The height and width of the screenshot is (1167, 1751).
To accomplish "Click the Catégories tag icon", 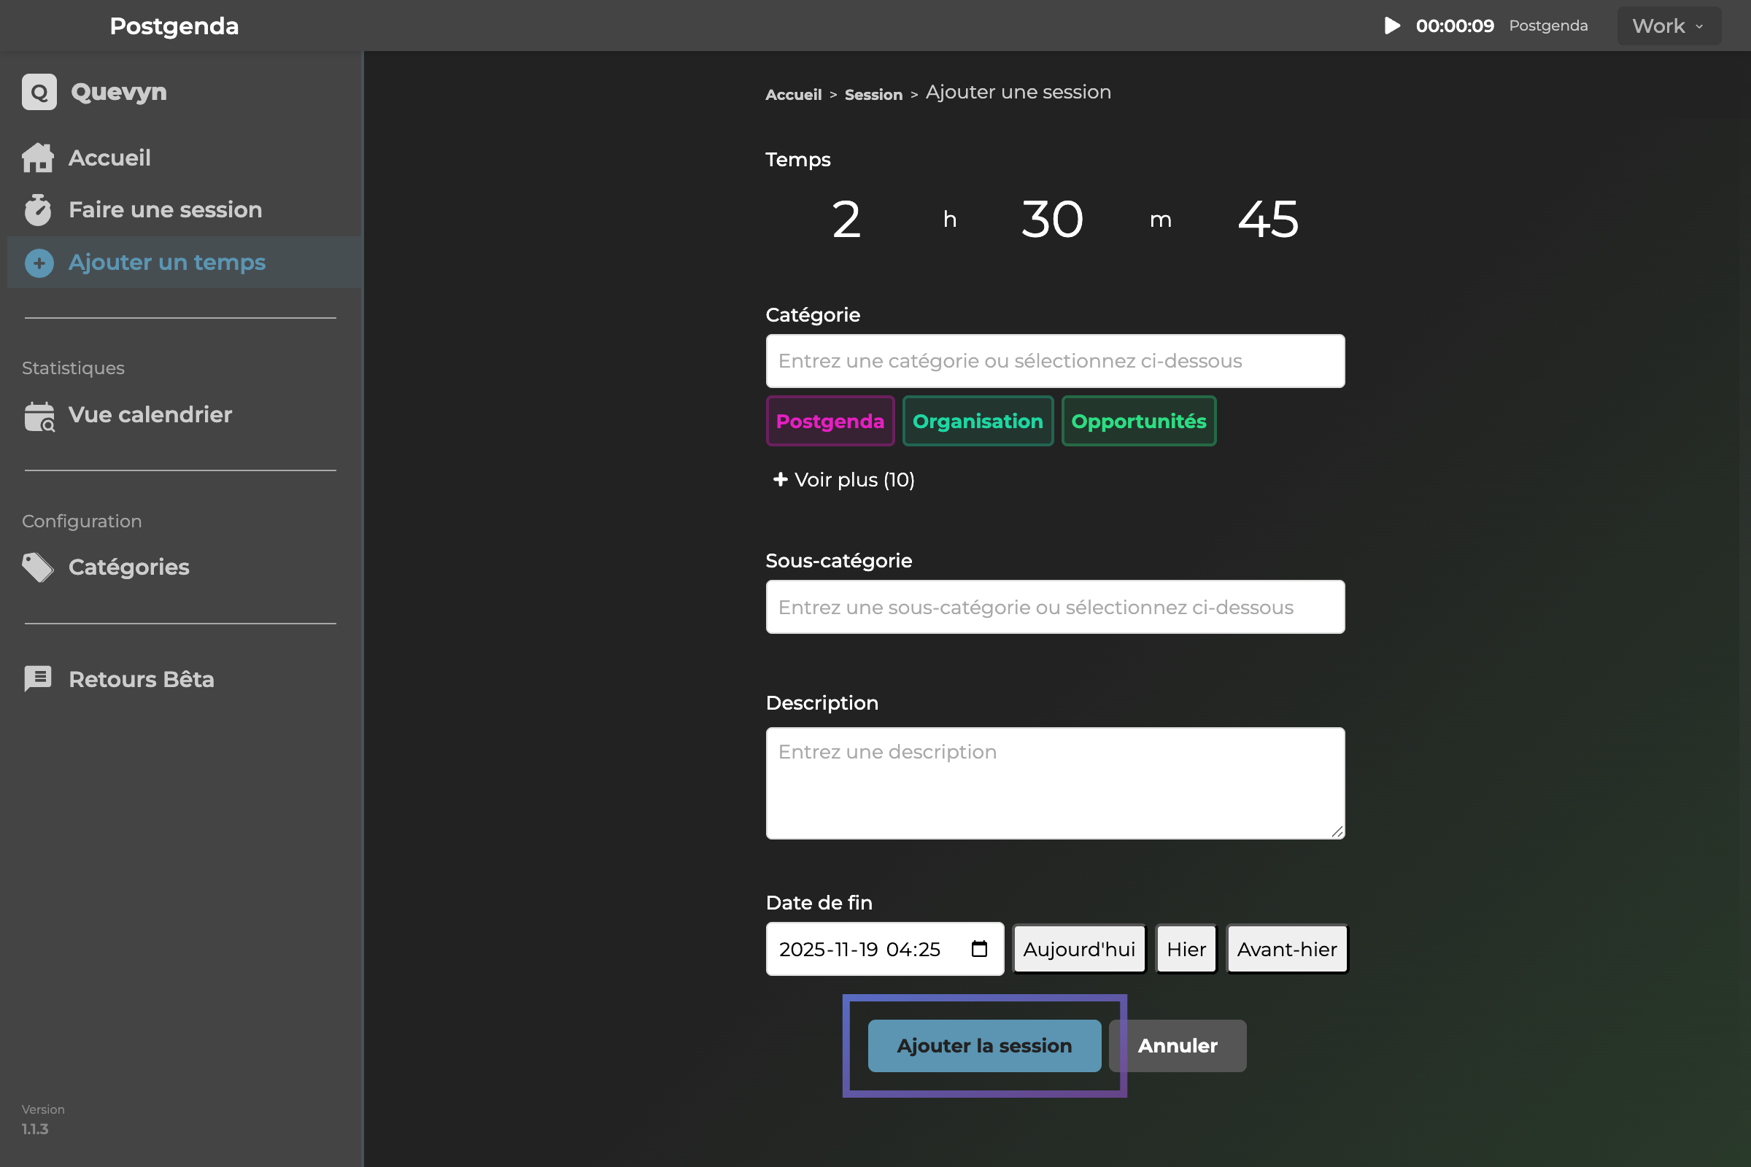I will [x=38, y=568].
